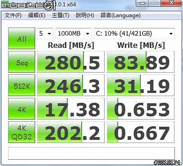Click the Write [MB/s] column header
This screenshot has width=183, height=166.
(141, 45)
